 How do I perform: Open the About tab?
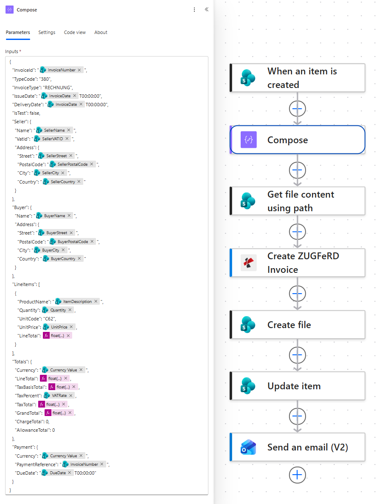pyautogui.click(x=101, y=32)
